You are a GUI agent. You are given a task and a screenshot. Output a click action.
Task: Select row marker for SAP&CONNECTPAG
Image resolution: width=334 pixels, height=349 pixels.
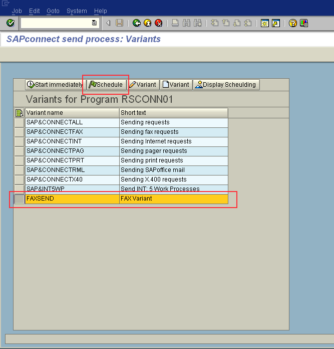[x=20, y=151]
